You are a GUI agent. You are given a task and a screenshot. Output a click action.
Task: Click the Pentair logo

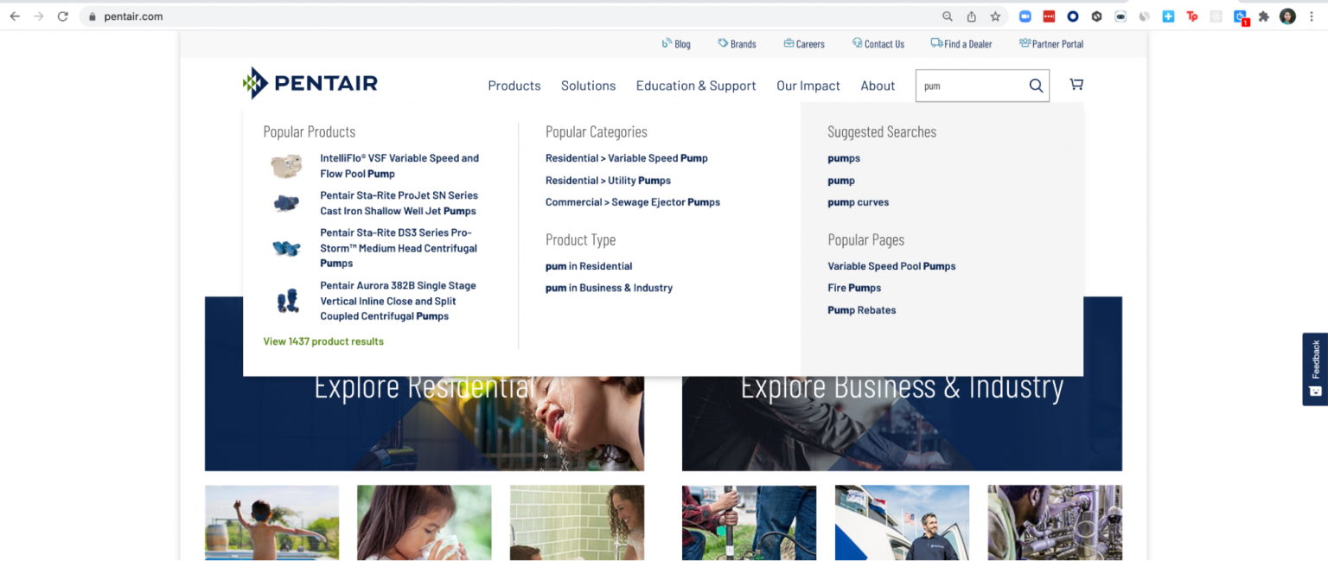pyautogui.click(x=310, y=83)
